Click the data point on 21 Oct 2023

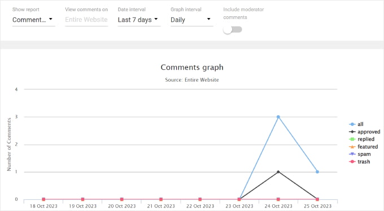pos(161,199)
